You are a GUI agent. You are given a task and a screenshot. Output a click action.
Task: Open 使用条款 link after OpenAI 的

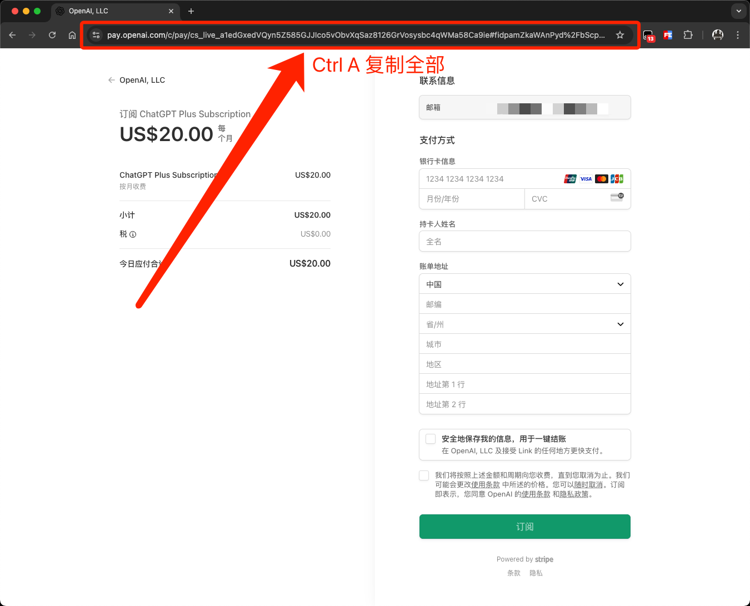[x=536, y=494]
